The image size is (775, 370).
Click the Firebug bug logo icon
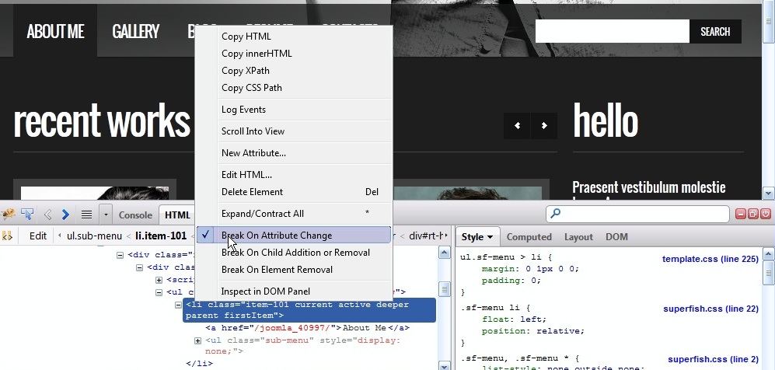(x=9, y=215)
